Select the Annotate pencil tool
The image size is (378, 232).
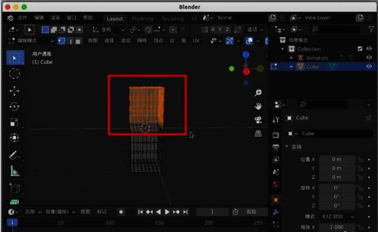pos(14,155)
